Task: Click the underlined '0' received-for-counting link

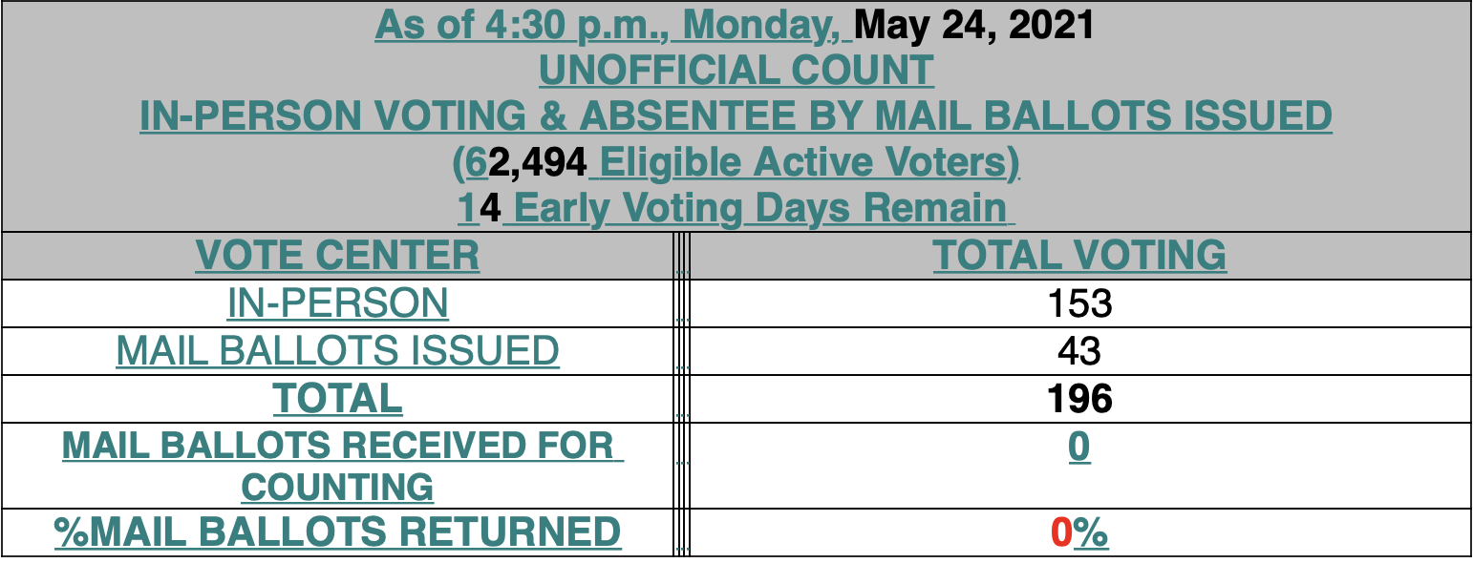Action: click(x=1079, y=447)
